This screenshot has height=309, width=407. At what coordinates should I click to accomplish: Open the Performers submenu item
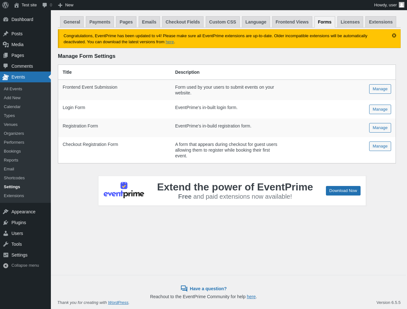point(25,142)
